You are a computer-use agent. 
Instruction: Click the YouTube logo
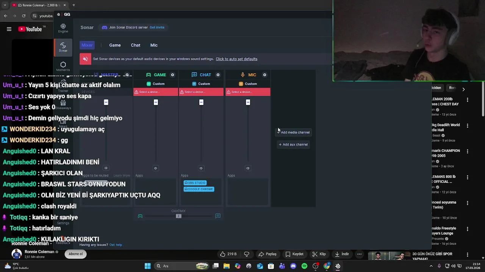click(x=30, y=29)
